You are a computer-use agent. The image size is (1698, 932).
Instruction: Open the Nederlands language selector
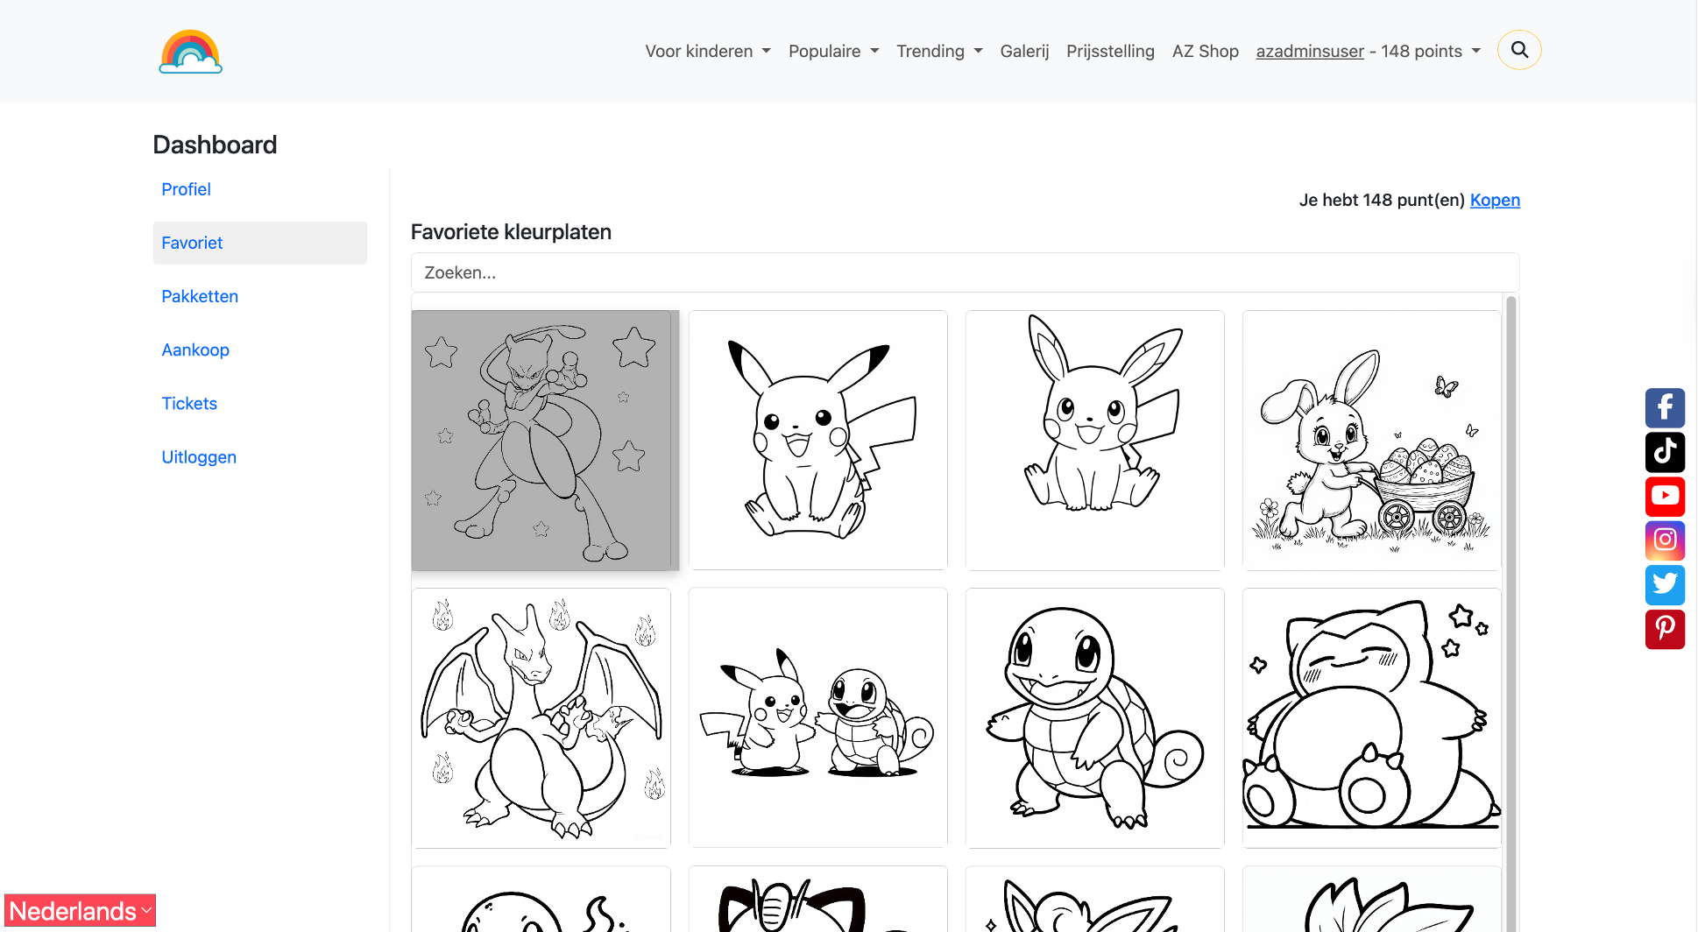point(80,911)
